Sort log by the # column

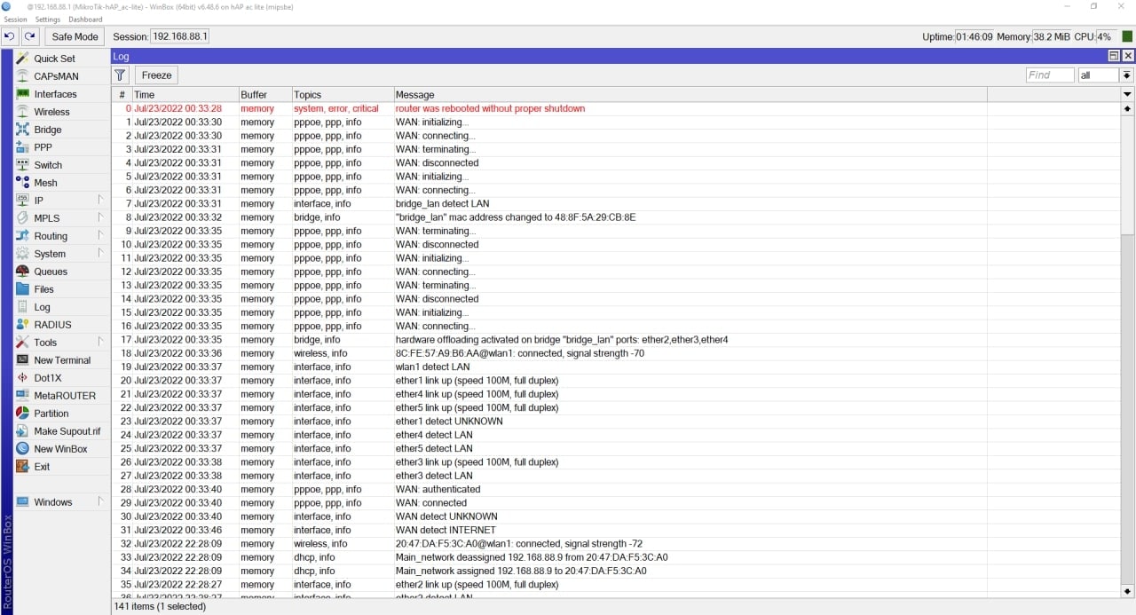(x=122, y=94)
